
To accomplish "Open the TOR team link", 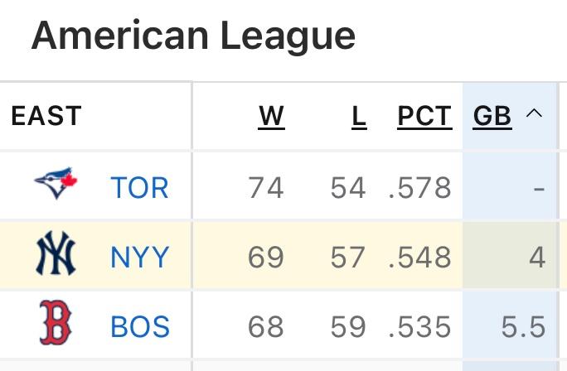I will click(x=139, y=188).
